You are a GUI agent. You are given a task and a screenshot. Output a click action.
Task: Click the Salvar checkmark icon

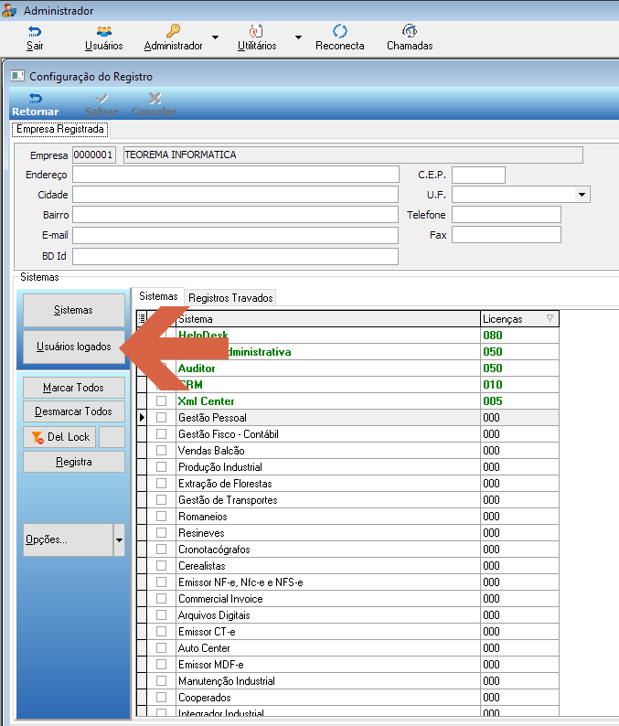pyautogui.click(x=101, y=98)
